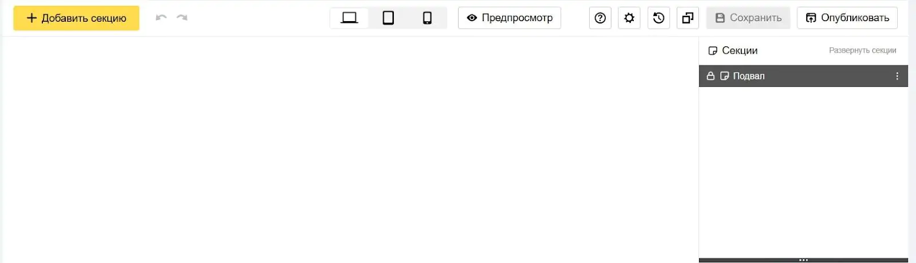Switch to desktop laptop view

click(349, 18)
